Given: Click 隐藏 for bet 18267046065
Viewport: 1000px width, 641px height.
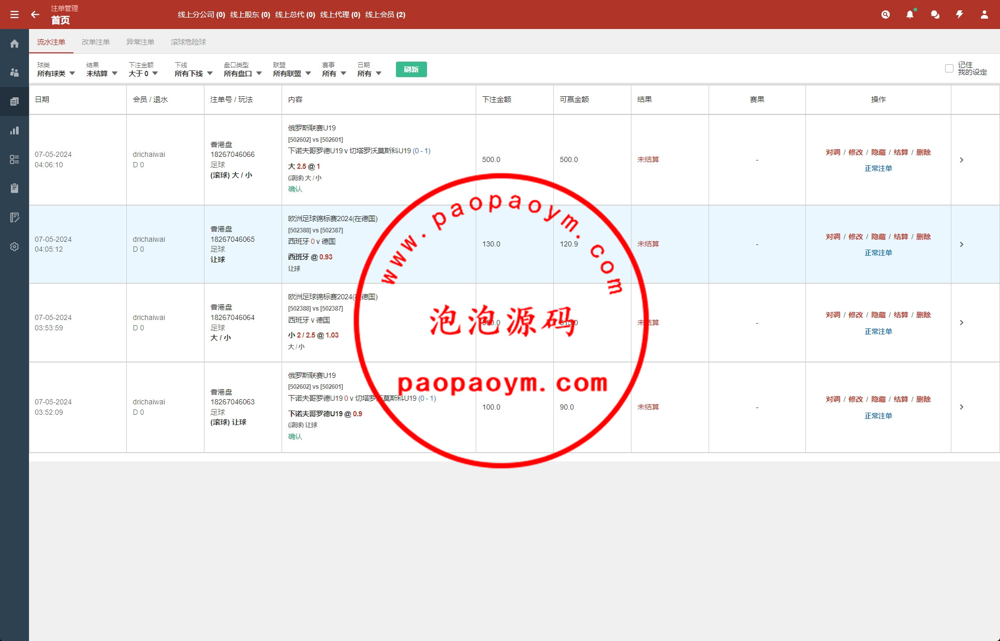Looking at the screenshot, I should click(x=878, y=237).
